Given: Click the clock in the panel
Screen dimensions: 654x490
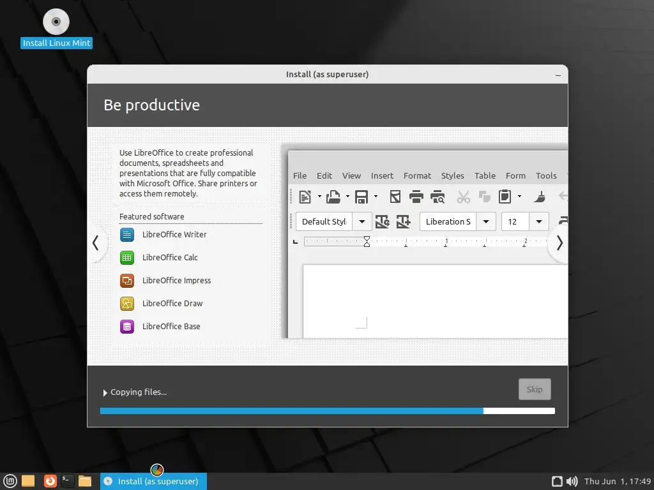Looking at the screenshot, I should [x=618, y=481].
